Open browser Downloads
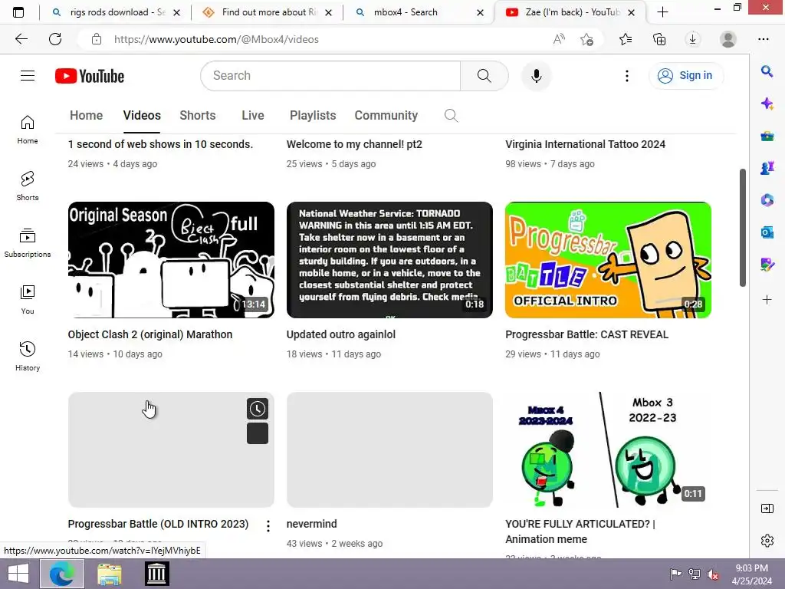Viewport: 785px width, 589px height. pos(693,39)
